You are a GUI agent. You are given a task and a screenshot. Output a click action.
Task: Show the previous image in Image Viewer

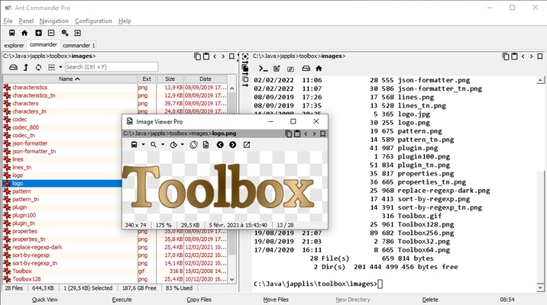(x=220, y=144)
